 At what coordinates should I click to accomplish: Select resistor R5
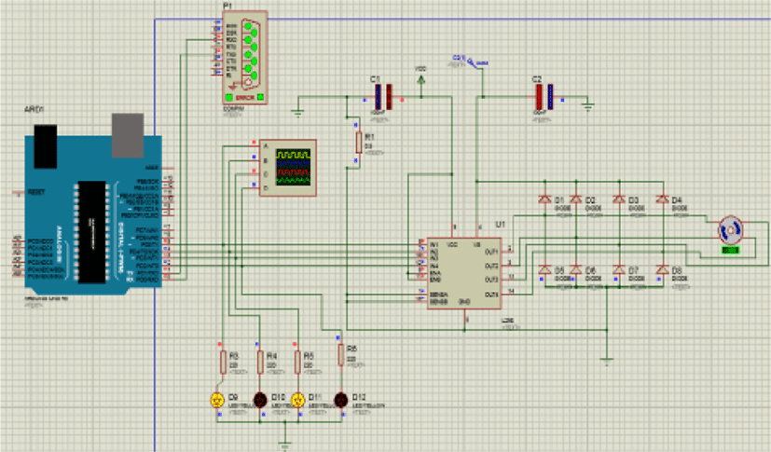pos(297,363)
